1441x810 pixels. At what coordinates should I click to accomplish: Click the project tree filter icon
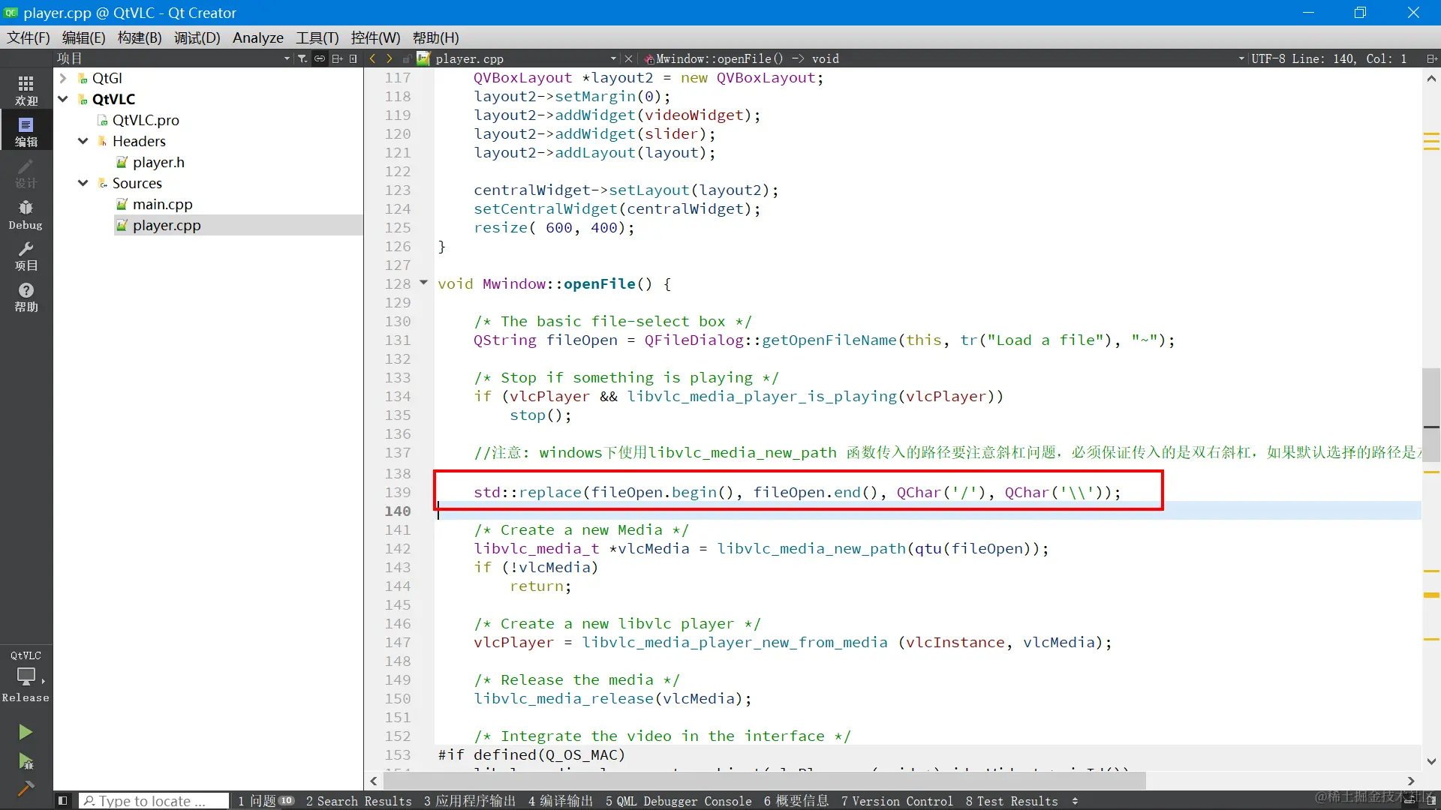click(302, 58)
